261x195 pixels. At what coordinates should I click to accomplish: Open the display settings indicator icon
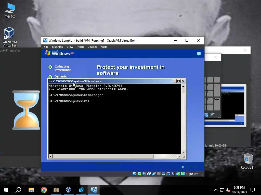163,174
